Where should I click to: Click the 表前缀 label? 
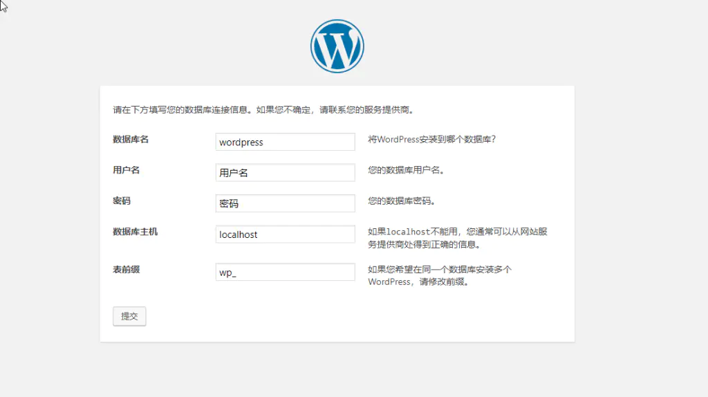tap(126, 270)
